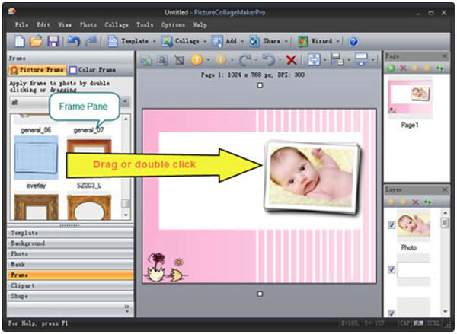Toggle the Photo layer checkbox
457x334 pixels.
tap(391, 225)
